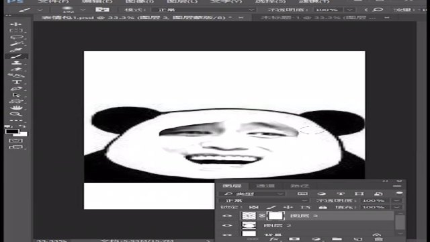Image resolution: width=430 pixels, height=242 pixels.
Task: Select the Lasso tool
Action: (16, 37)
